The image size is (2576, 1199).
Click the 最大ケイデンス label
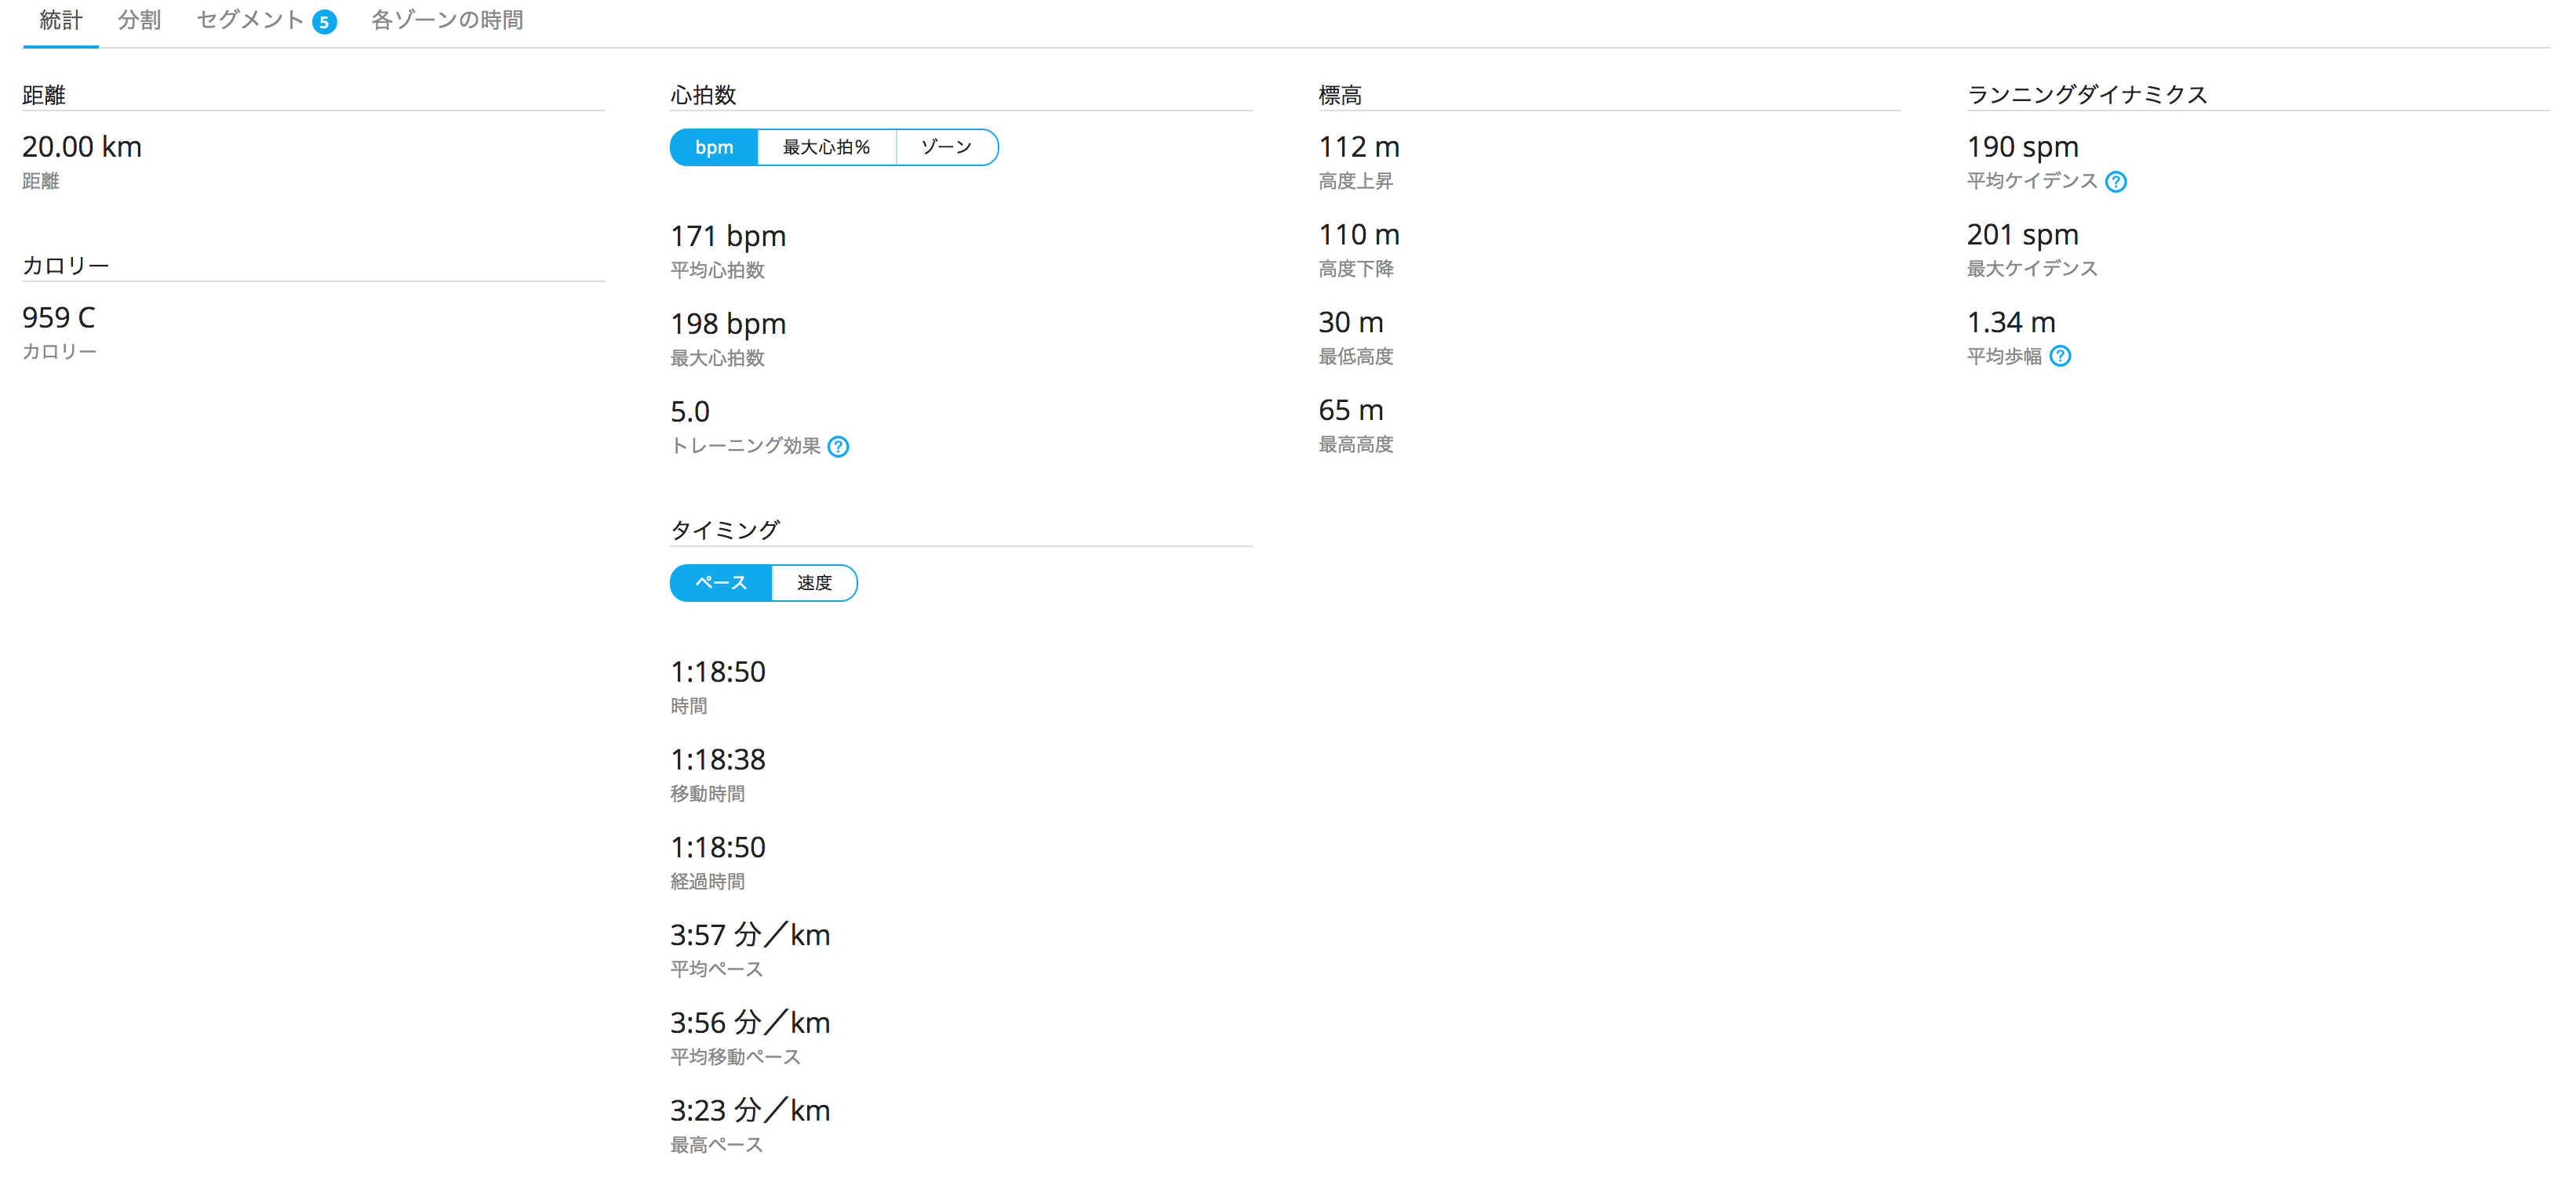(x=2032, y=269)
